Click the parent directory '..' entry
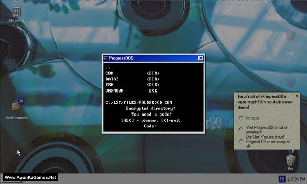 pos(108,68)
